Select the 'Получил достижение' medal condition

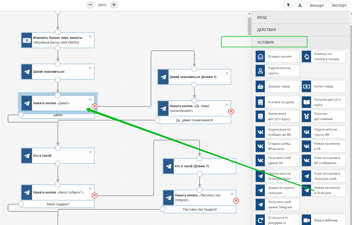click(323, 116)
